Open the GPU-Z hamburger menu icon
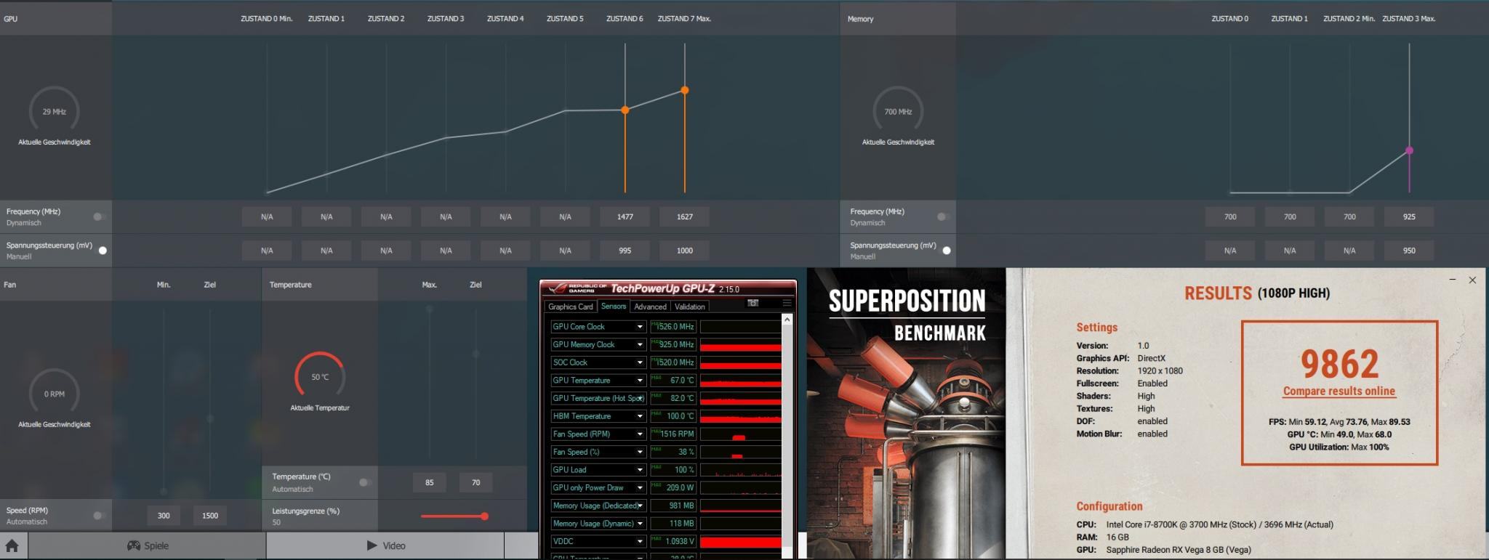 [x=787, y=303]
